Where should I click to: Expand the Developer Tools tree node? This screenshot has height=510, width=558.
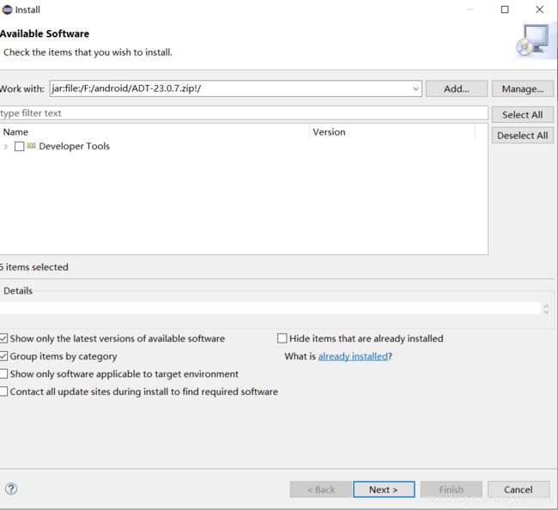(x=6, y=146)
